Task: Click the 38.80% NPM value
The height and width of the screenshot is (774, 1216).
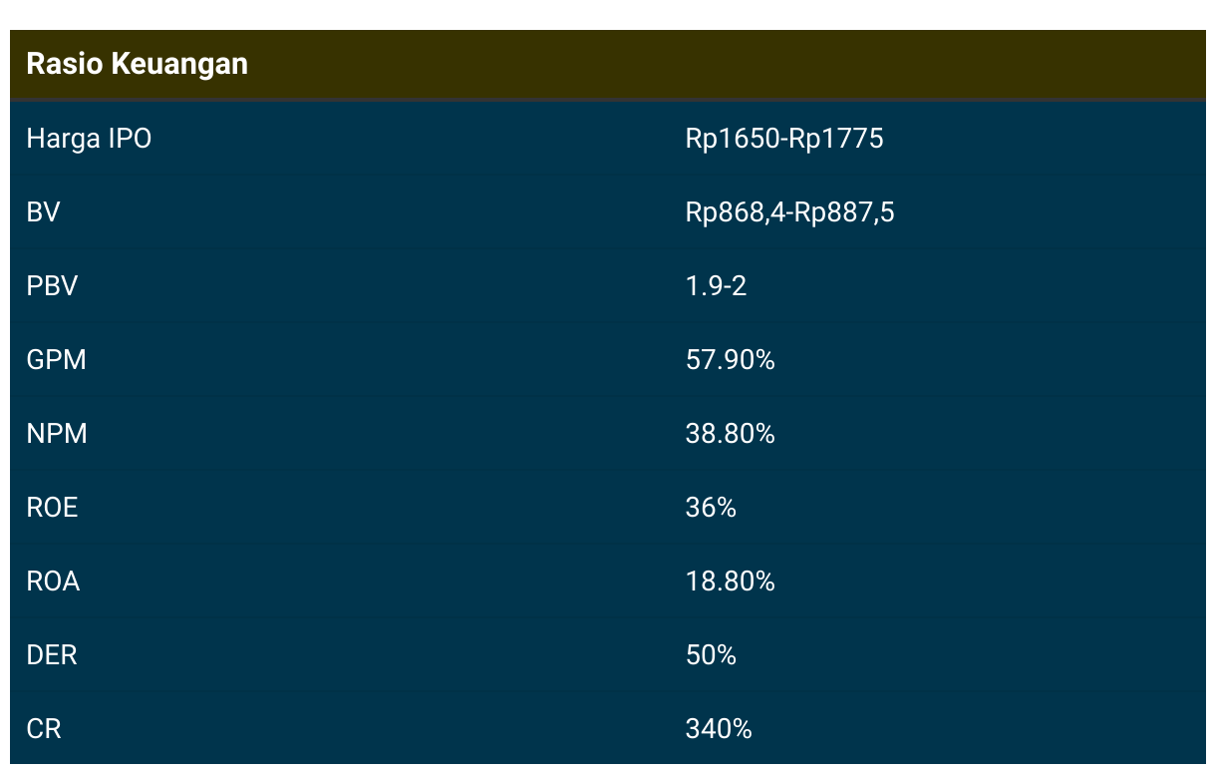Action: point(730,433)
